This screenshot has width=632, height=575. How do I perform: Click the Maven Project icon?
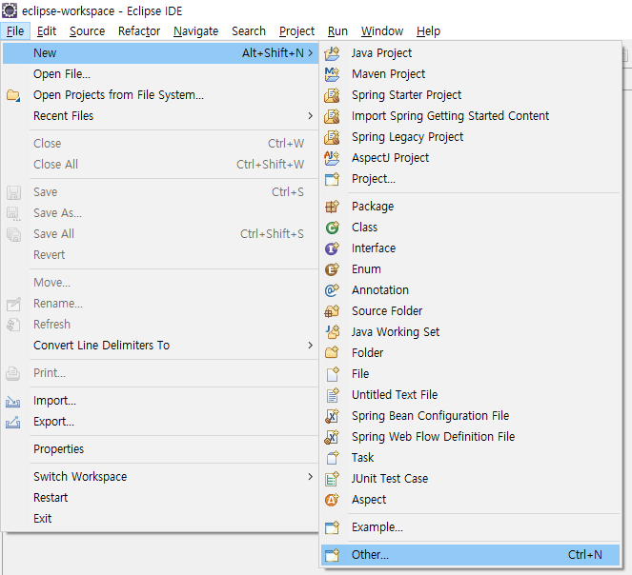click(x=332, y=74)
